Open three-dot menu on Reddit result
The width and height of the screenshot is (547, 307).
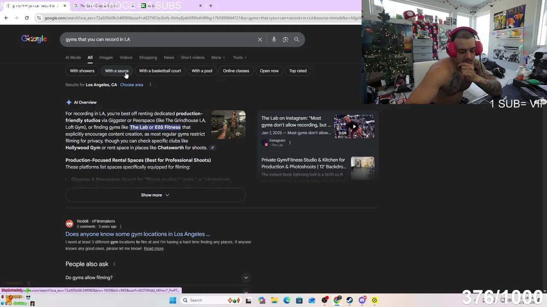pos(121,226)
